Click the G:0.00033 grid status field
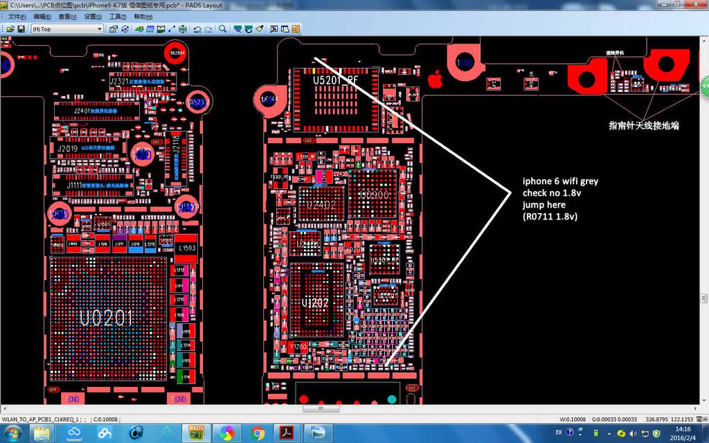 click(615, 419)
